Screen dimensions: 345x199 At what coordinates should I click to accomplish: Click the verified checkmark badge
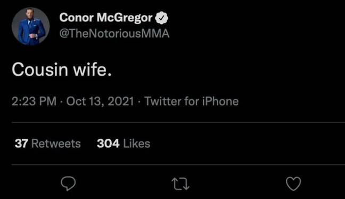(161, 18)
